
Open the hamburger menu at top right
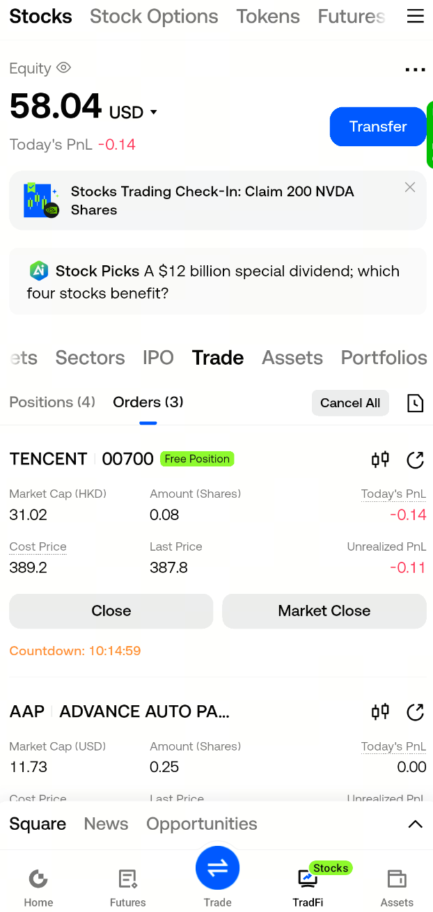tap(415, 16)
